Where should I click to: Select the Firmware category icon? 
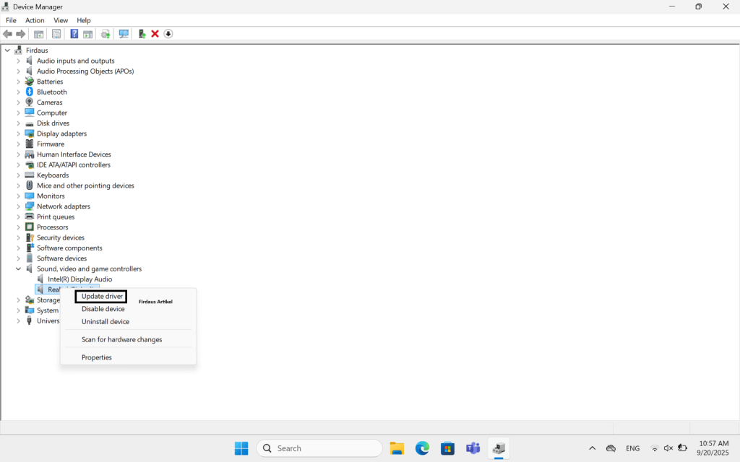(x=29, y=144)
